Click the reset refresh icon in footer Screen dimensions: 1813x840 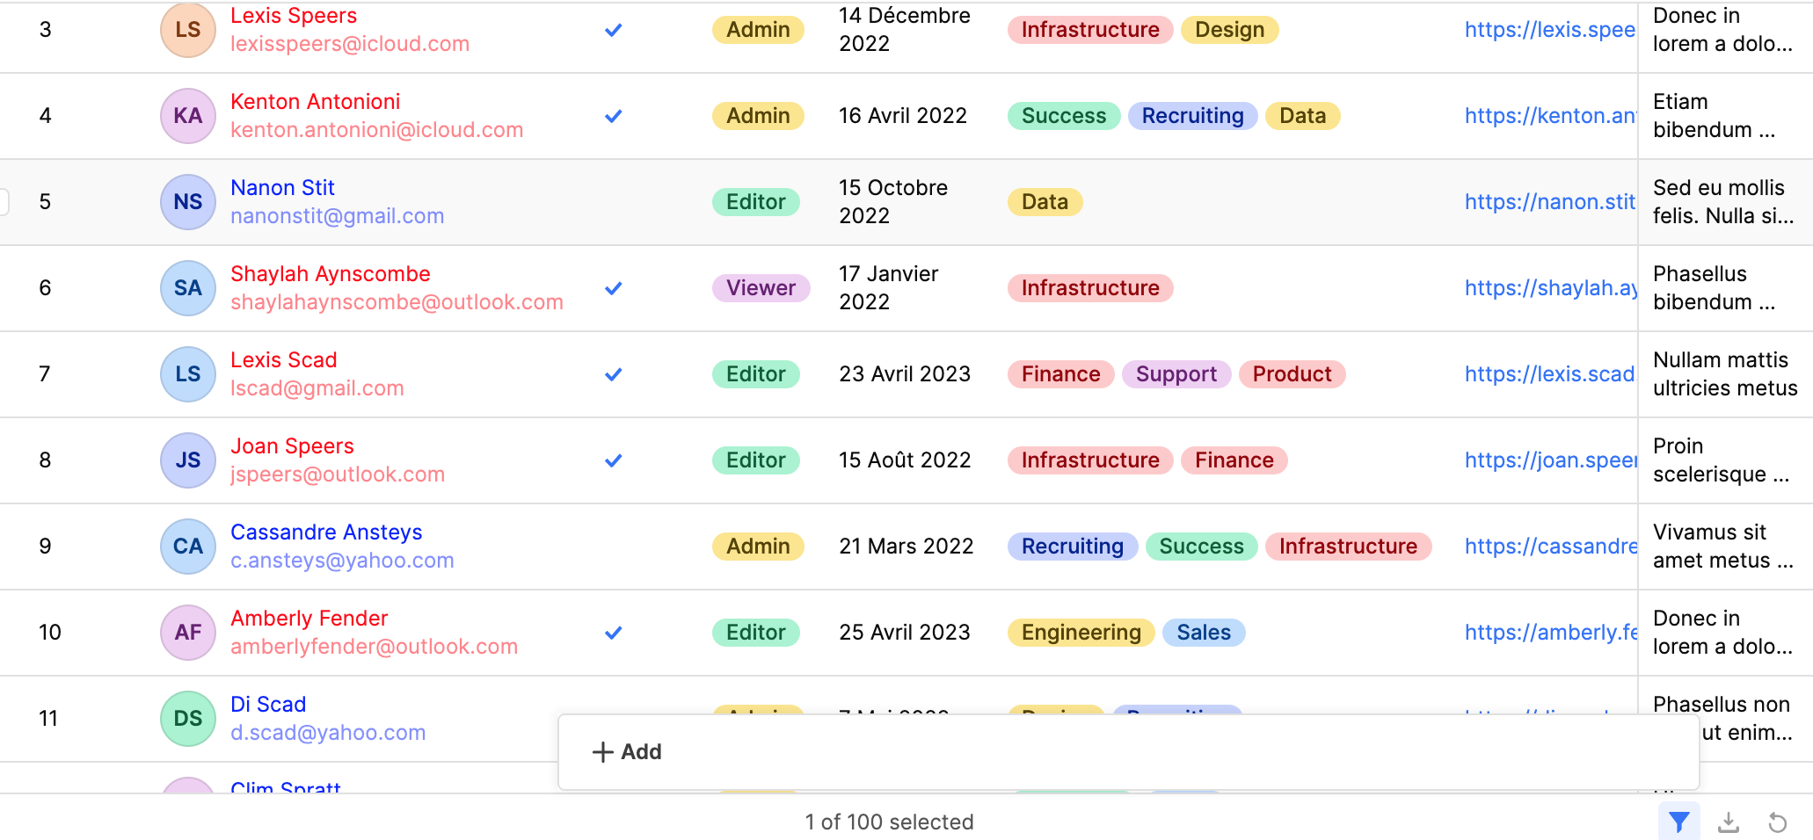[x=1777, y=822]
